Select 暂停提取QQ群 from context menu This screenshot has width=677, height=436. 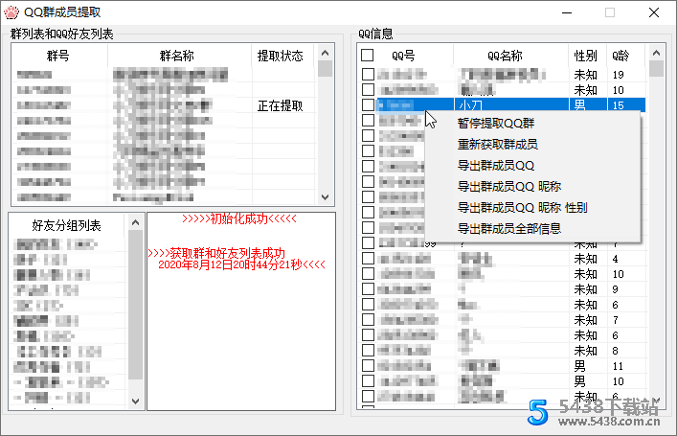point(496,124)
